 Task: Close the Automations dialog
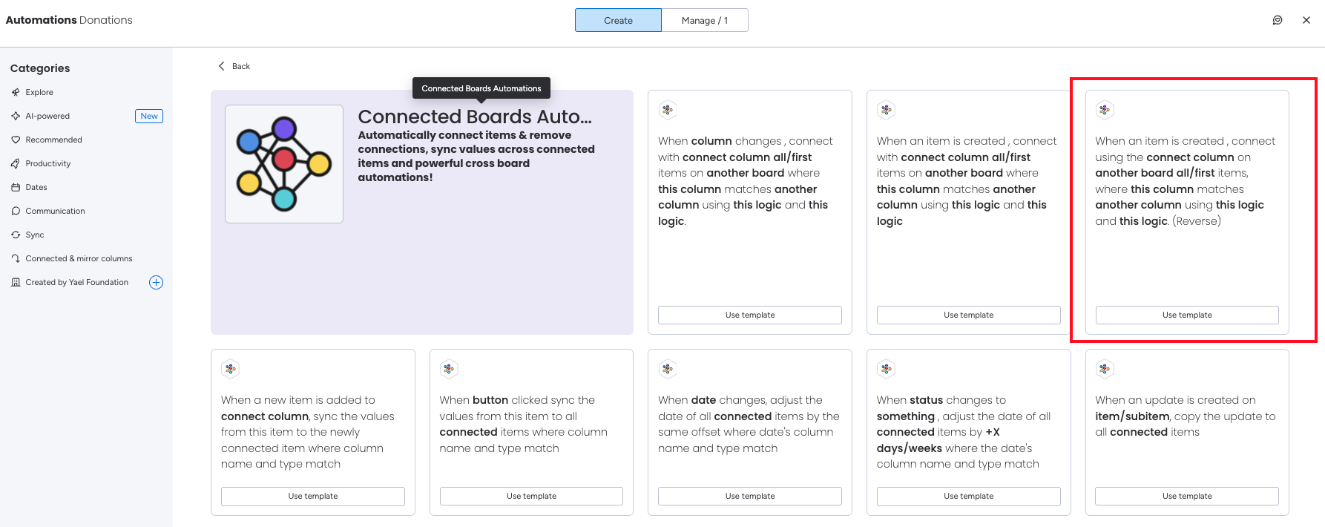pos(1306,20)
